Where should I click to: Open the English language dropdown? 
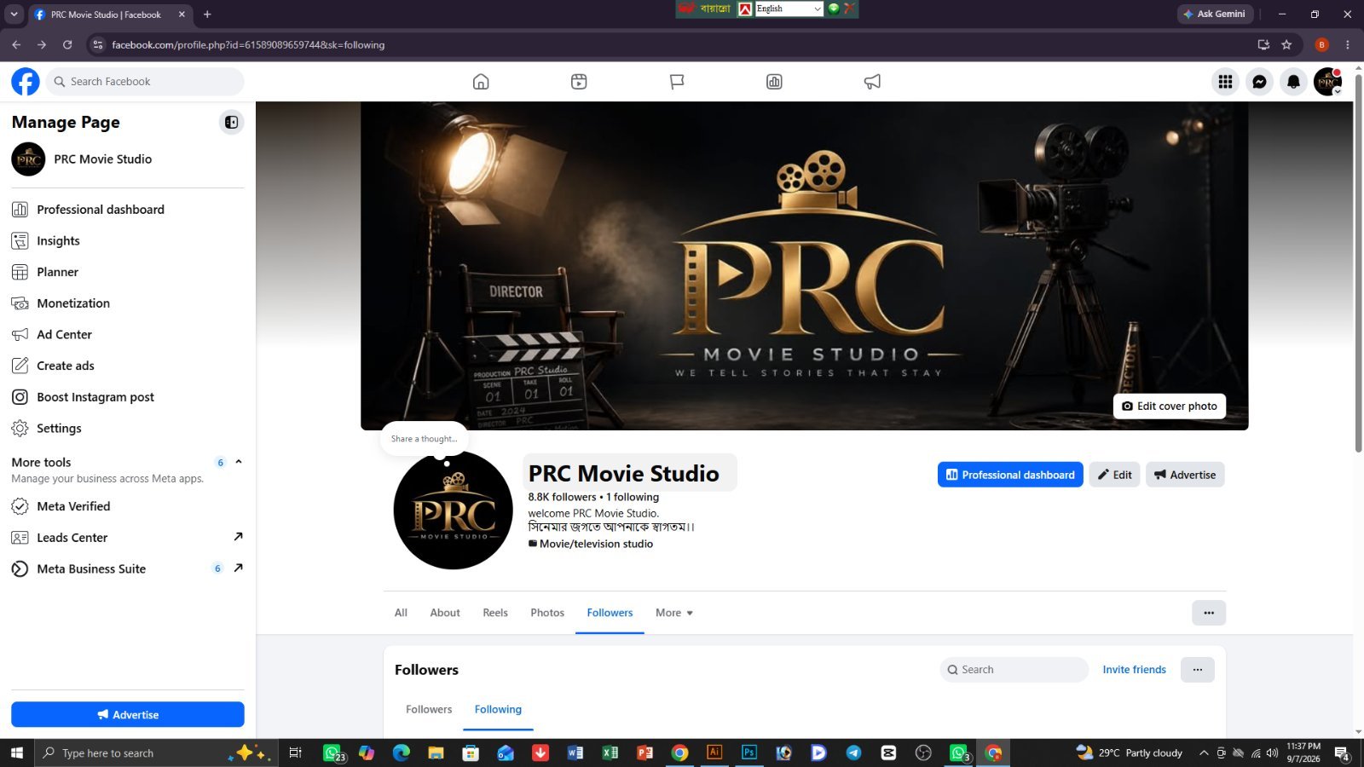point(789,9)
